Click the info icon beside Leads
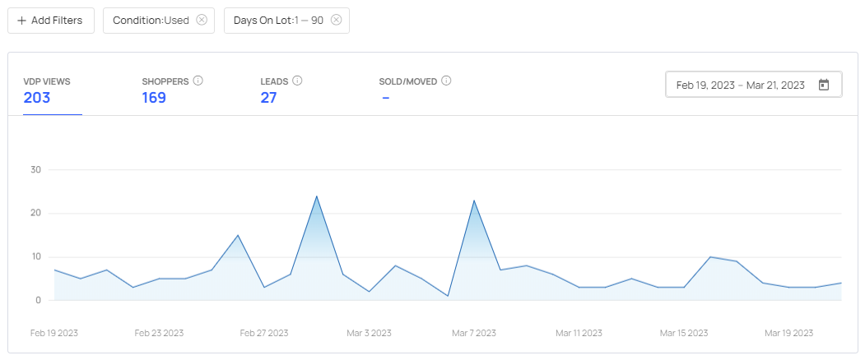The height and width of the screenshot is (360, 865). 297,81
